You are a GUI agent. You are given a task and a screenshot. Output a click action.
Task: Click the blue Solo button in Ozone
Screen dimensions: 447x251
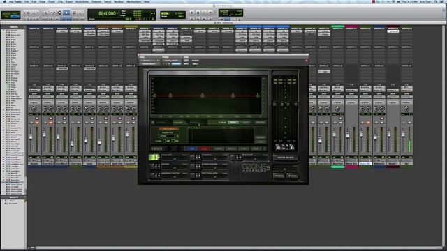point(191,149)
